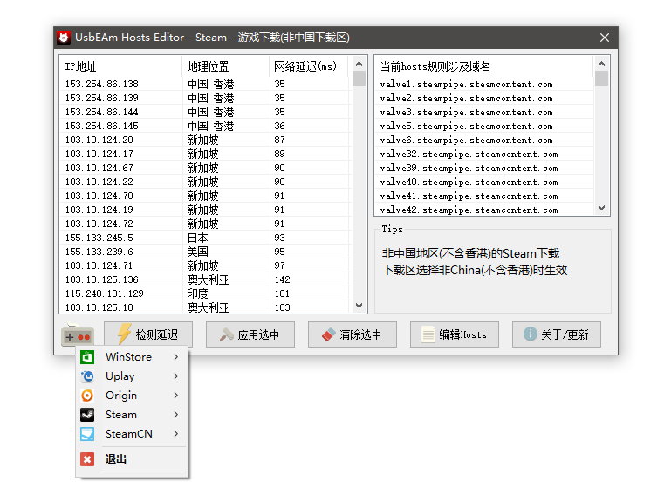Expand the WinStore submenu arrow
This screenshot has width=664, height=503.
point(175,357)
